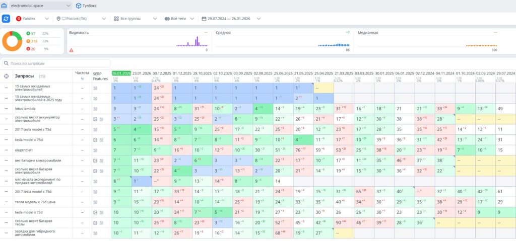Image resolution: width=516 pixels, height=241 pixels.
Task: Expand the Yandex search engine dropdown
Action: tap(32, 19)
